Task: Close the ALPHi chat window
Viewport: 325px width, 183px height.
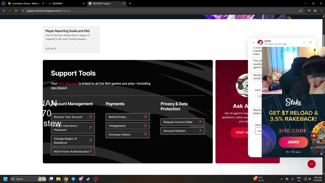Action: [x=310, y=42]
